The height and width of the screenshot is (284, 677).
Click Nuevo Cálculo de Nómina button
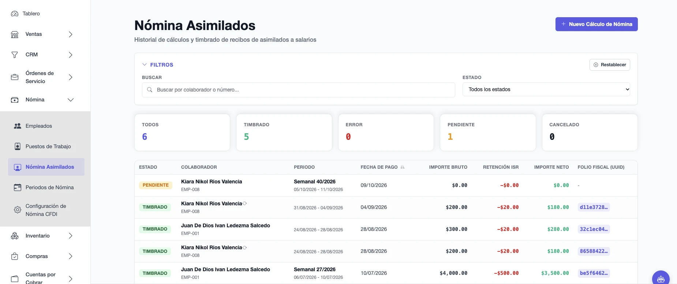click(596, 24)
